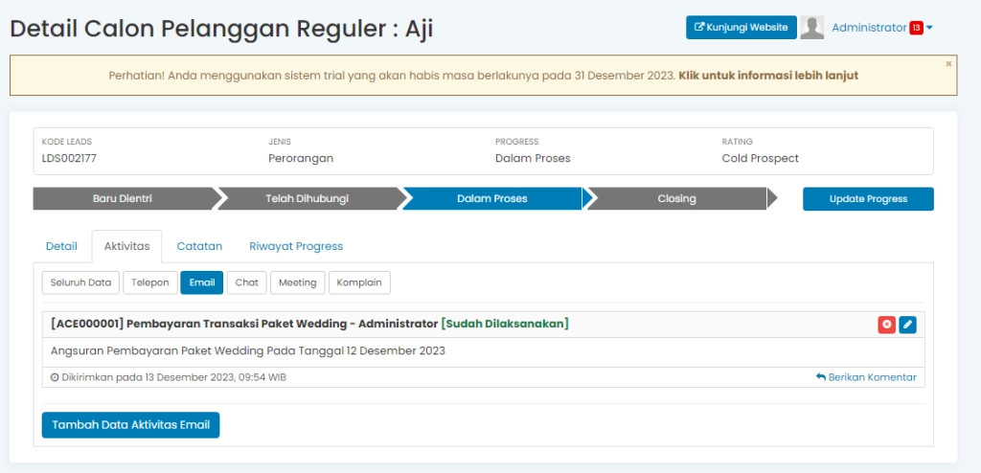Image resolution: width=981 pixels, height=473 pixels.
Task: Click the Update Progress button
Action: pos(867,199)
